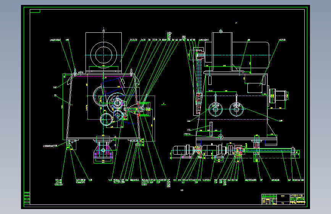Click the right round handwheel in right view

236,109
